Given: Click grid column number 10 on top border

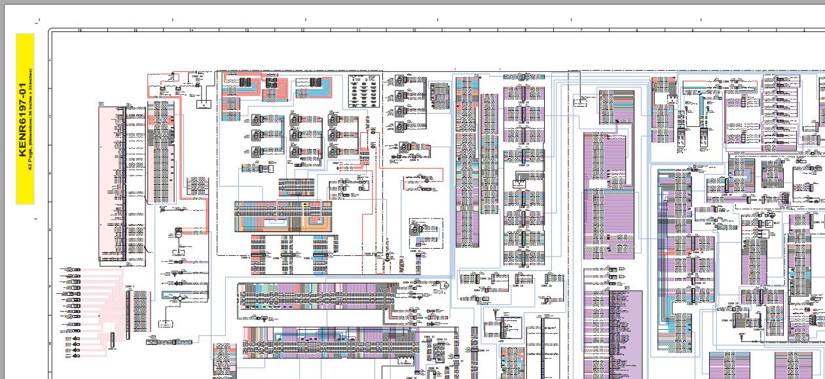Looking at the screenshot, I should [414, 30].
